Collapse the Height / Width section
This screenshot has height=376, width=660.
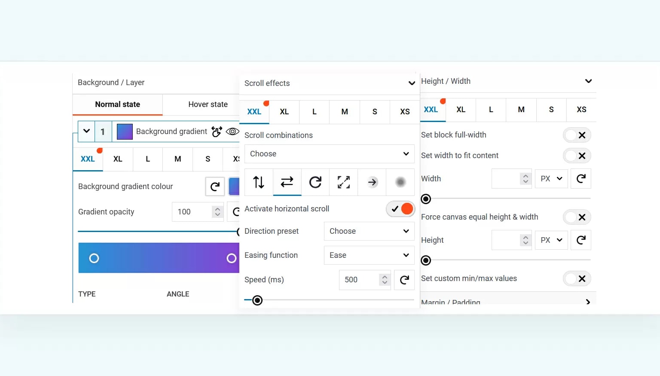click(589, 81)
